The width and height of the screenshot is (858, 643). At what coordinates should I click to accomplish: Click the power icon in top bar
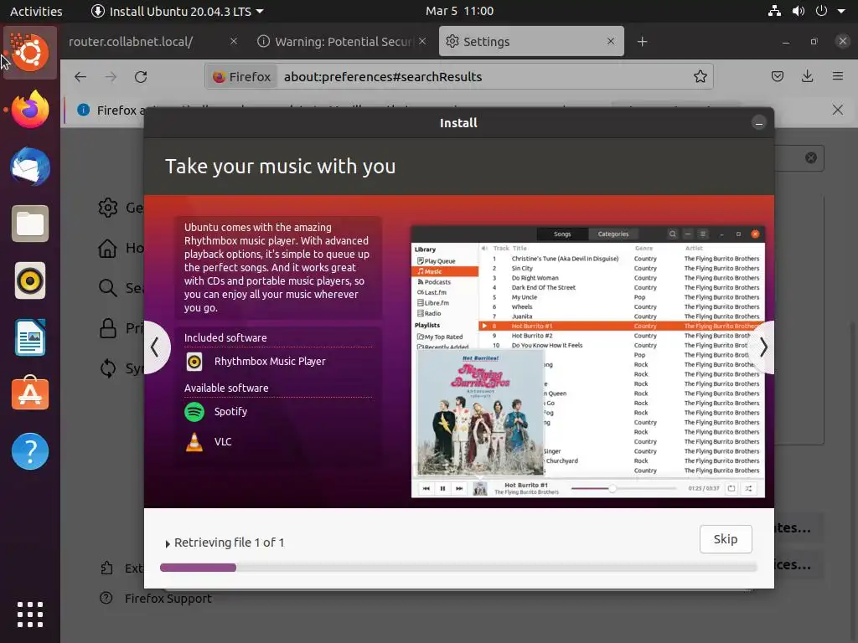821,11
